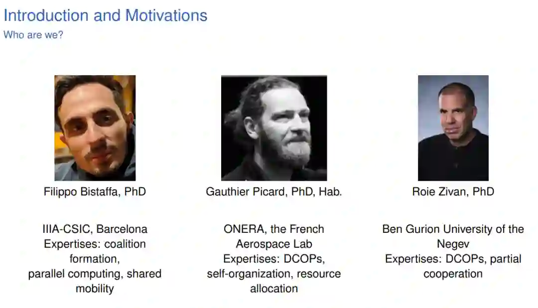Click the "IIIA-CSIC, Barcelona" affiliation line
This screenshot has width=538, height=308.
[x=95, y=229]
